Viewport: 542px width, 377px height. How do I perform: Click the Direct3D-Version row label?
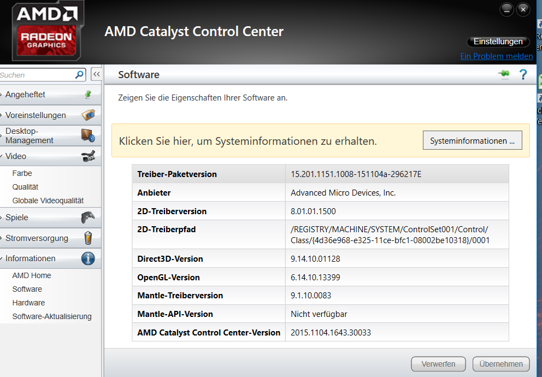tap(170, 259)
